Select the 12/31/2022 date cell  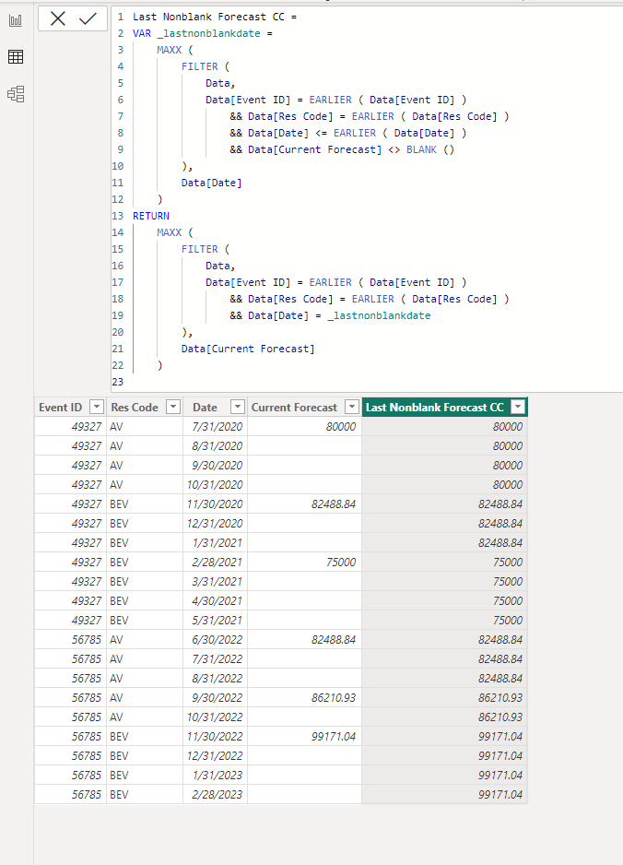[x=216, y=756]
